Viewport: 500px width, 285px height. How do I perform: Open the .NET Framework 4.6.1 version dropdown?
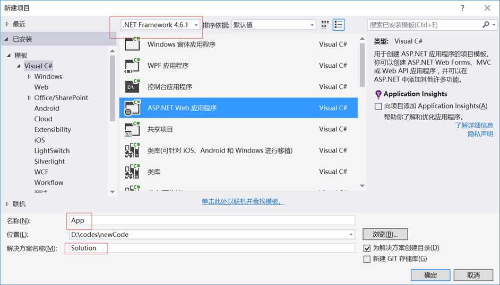tap(196, 25)
